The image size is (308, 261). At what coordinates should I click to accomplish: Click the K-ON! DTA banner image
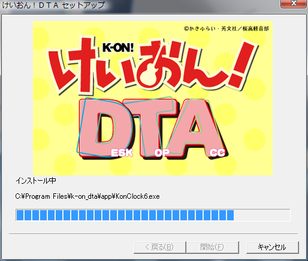click(153, 98)
